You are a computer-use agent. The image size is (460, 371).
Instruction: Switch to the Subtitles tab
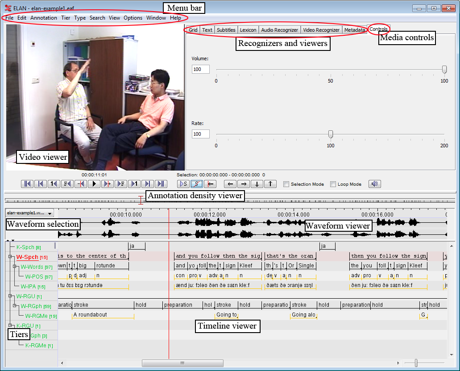pos(226,30)
